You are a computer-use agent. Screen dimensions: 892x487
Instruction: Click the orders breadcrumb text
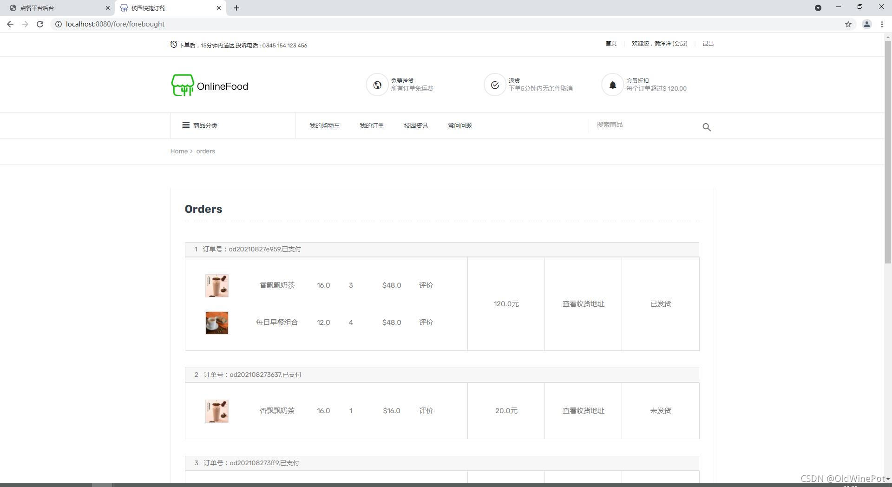tap(205, 151)
